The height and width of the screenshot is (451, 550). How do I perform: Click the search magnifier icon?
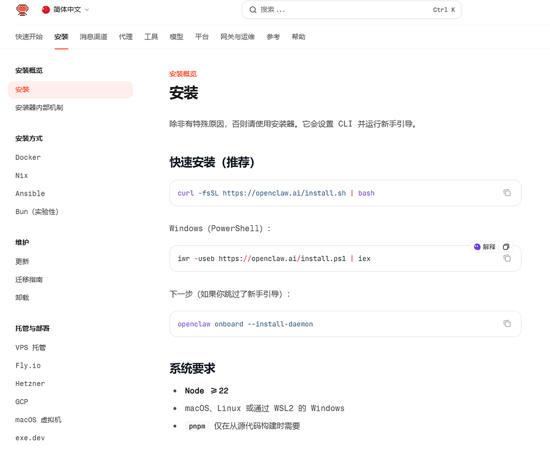(253, 10)
